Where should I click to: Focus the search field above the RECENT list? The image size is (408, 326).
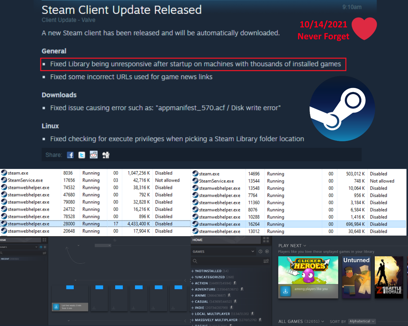[x=21, y=253]
